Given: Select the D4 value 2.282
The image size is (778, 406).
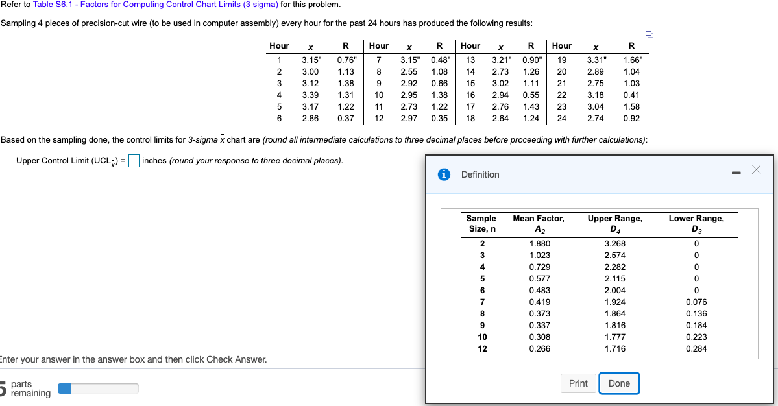Looking at the screenshot, I should 614,267.
